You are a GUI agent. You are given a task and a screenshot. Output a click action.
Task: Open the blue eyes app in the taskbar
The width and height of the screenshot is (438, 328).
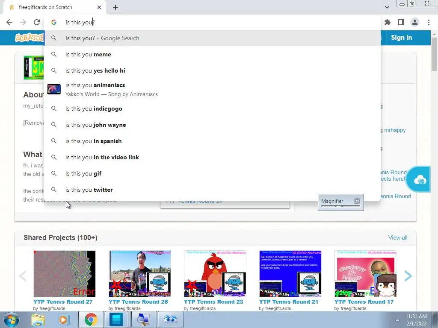(170, 319)
